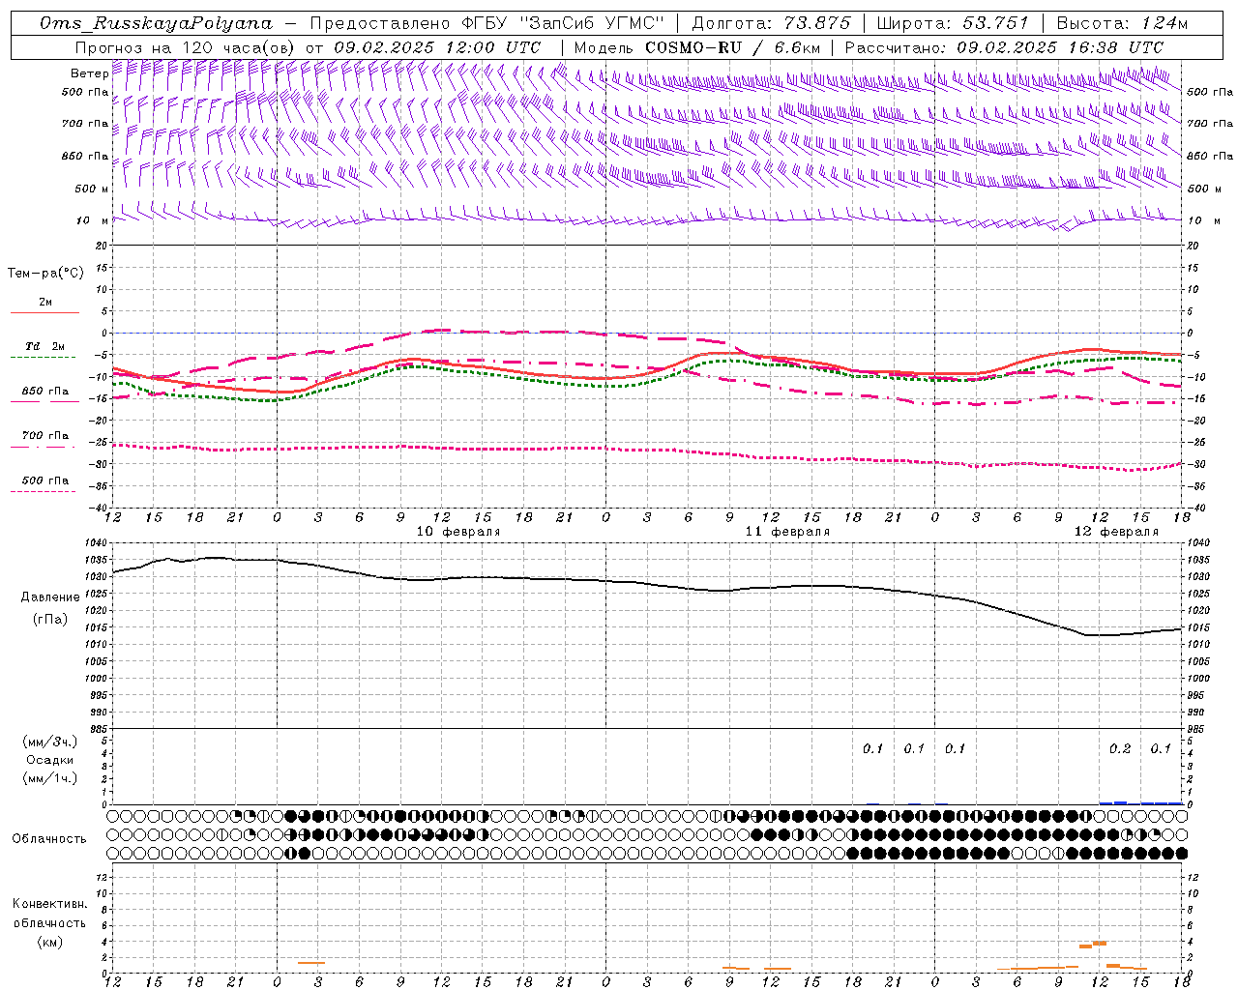Image resolution: width=1238 pixels, height=990 pixels.
Task: Click the 0.2 precipitation value
Action: pos(1120,749)
